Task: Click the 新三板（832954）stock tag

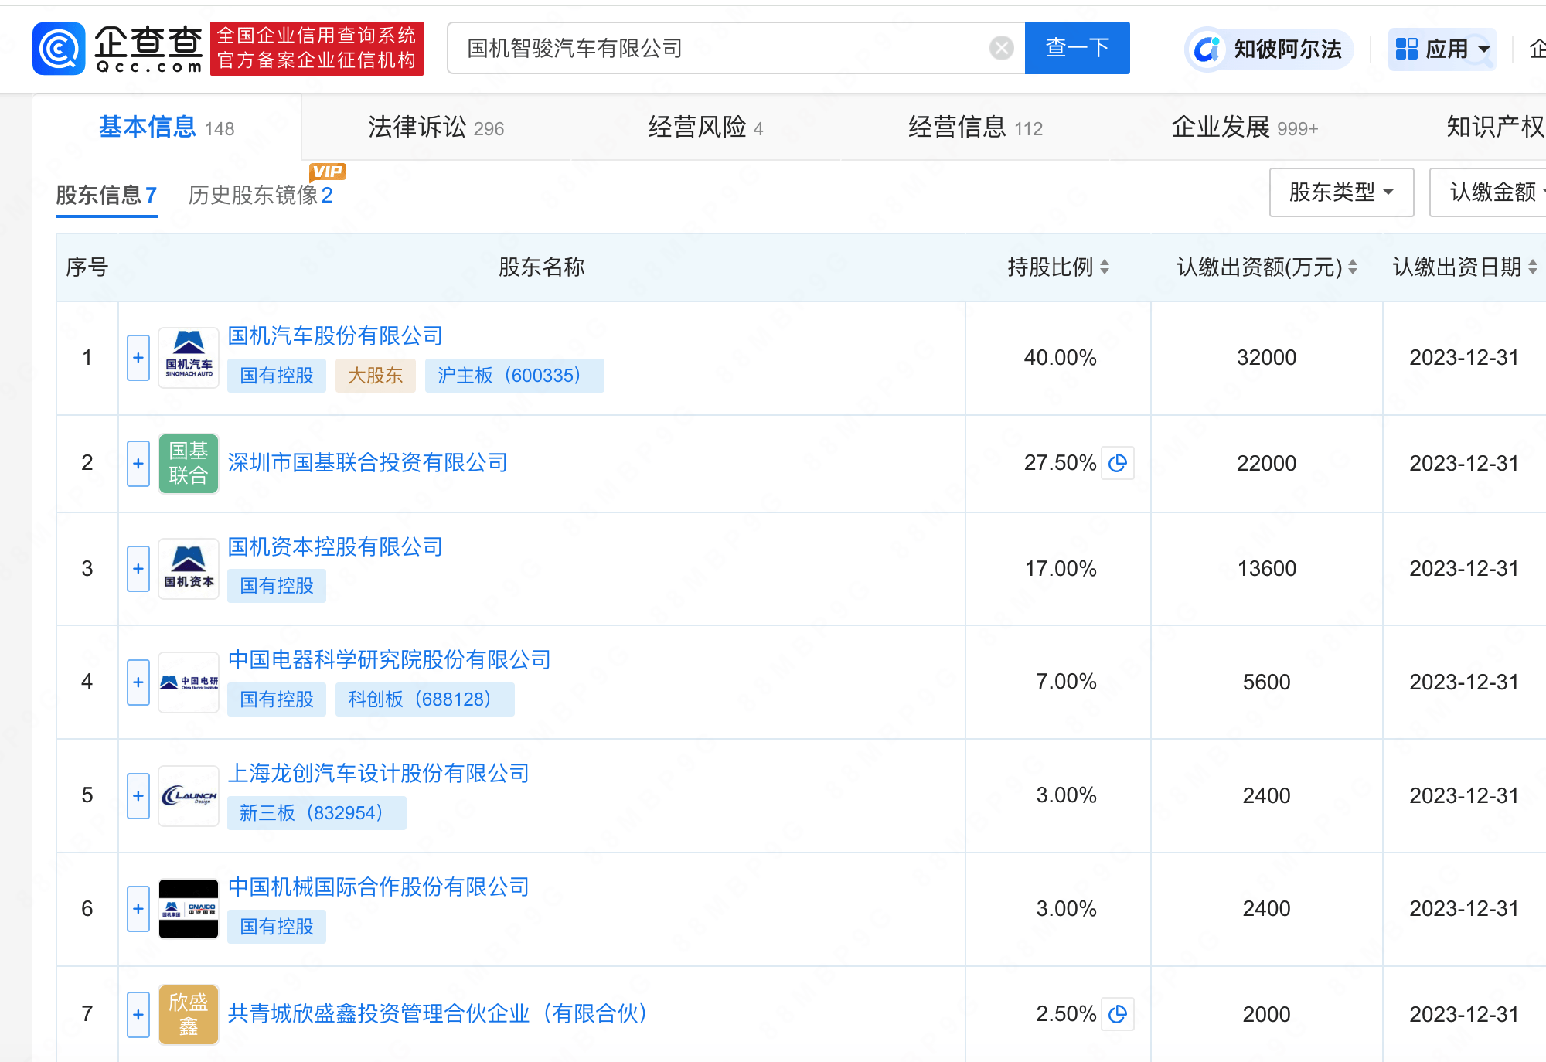Action: (x=317, y=813)
